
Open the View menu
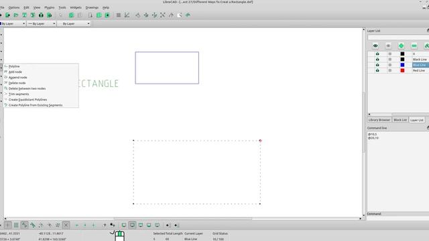[x=37, y=7]
